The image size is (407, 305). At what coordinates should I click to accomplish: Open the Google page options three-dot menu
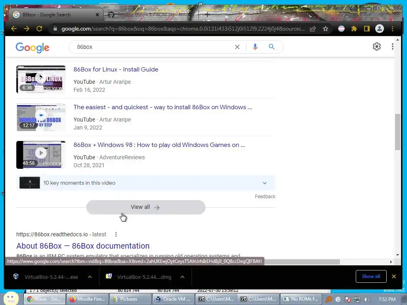coord(392,46)
